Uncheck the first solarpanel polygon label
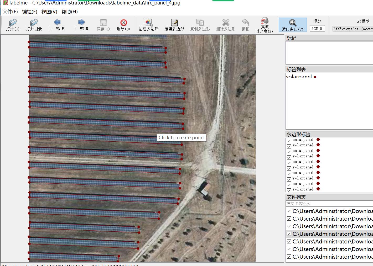This screenshot has height=266, width=373. click(289, 141)
